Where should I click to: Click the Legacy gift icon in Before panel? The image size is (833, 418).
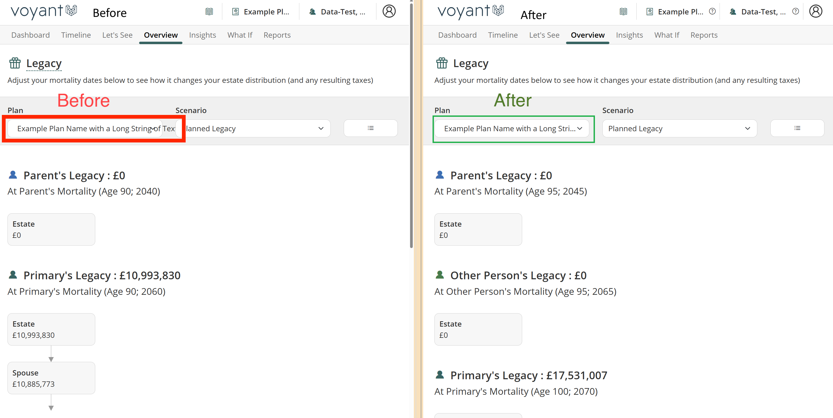pos(15,63)
